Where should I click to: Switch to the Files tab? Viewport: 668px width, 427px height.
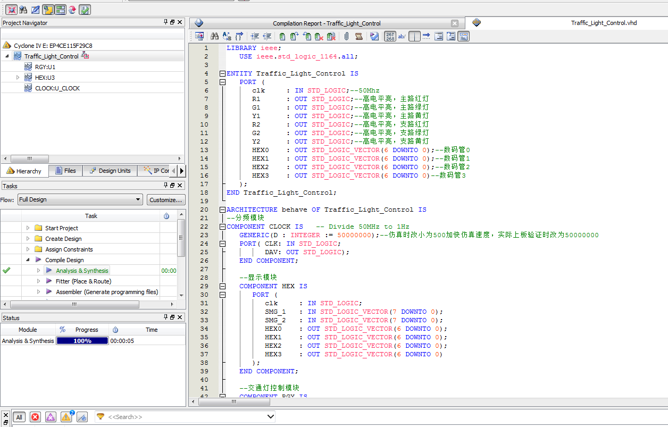pyautogui.click(x=65, y=171)
